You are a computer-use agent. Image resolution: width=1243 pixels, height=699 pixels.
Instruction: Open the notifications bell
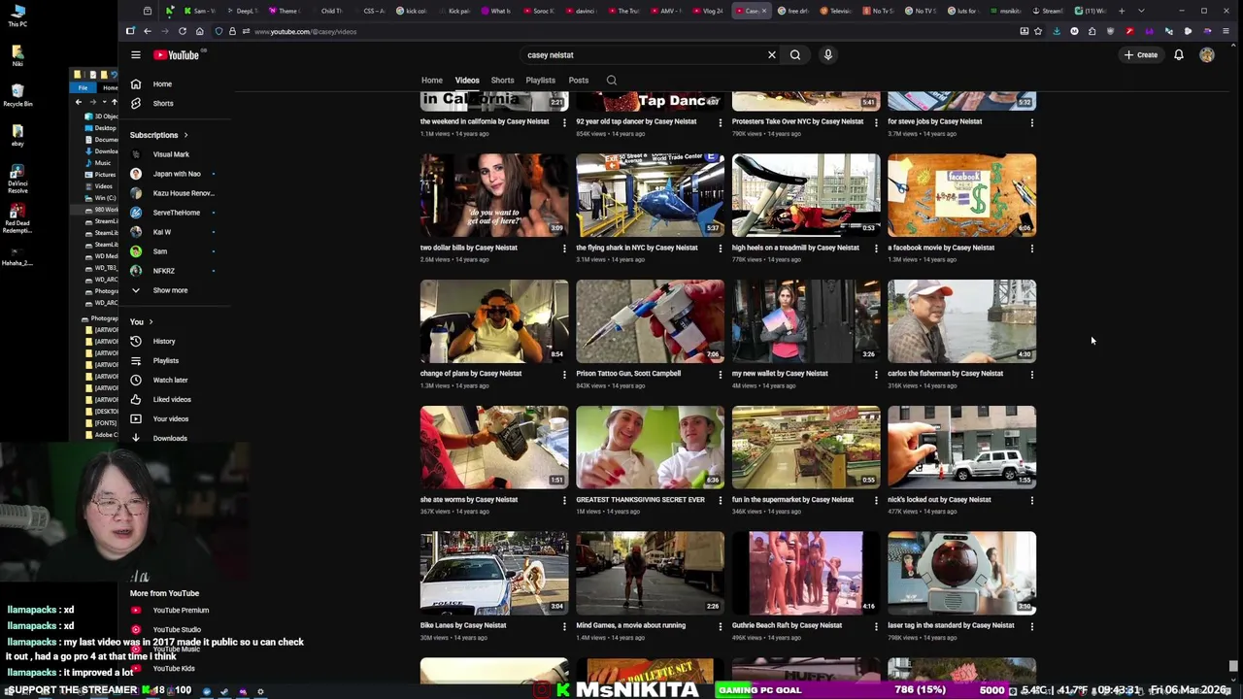pos(1179,55)
